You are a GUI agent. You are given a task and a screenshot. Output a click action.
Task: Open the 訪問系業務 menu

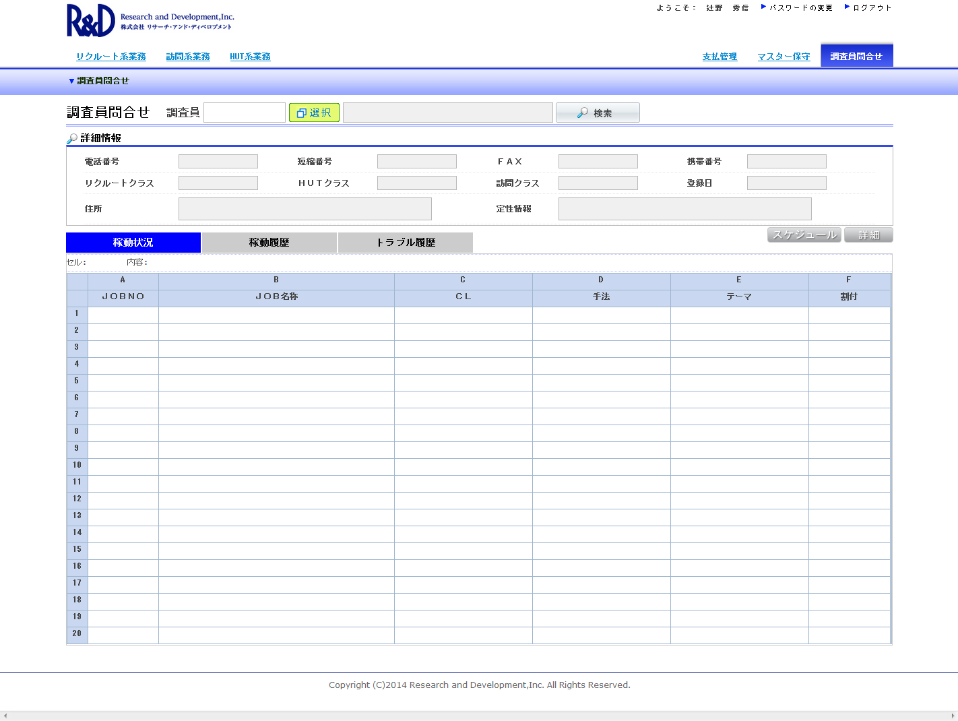point(188,57)
